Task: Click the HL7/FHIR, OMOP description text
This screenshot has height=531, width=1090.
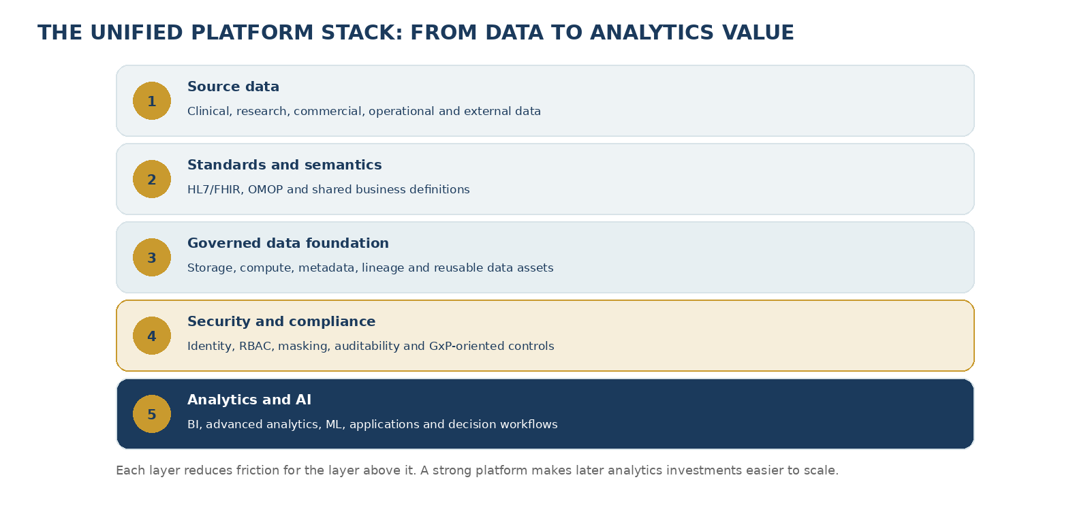Action: tap(328, 190)
